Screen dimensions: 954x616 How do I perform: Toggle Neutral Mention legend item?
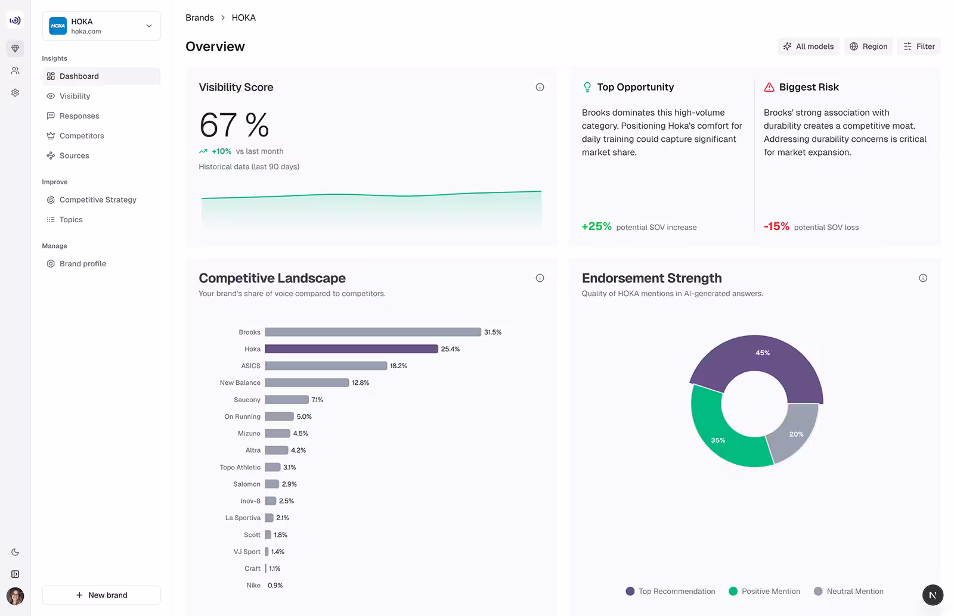tap(848, 592)
